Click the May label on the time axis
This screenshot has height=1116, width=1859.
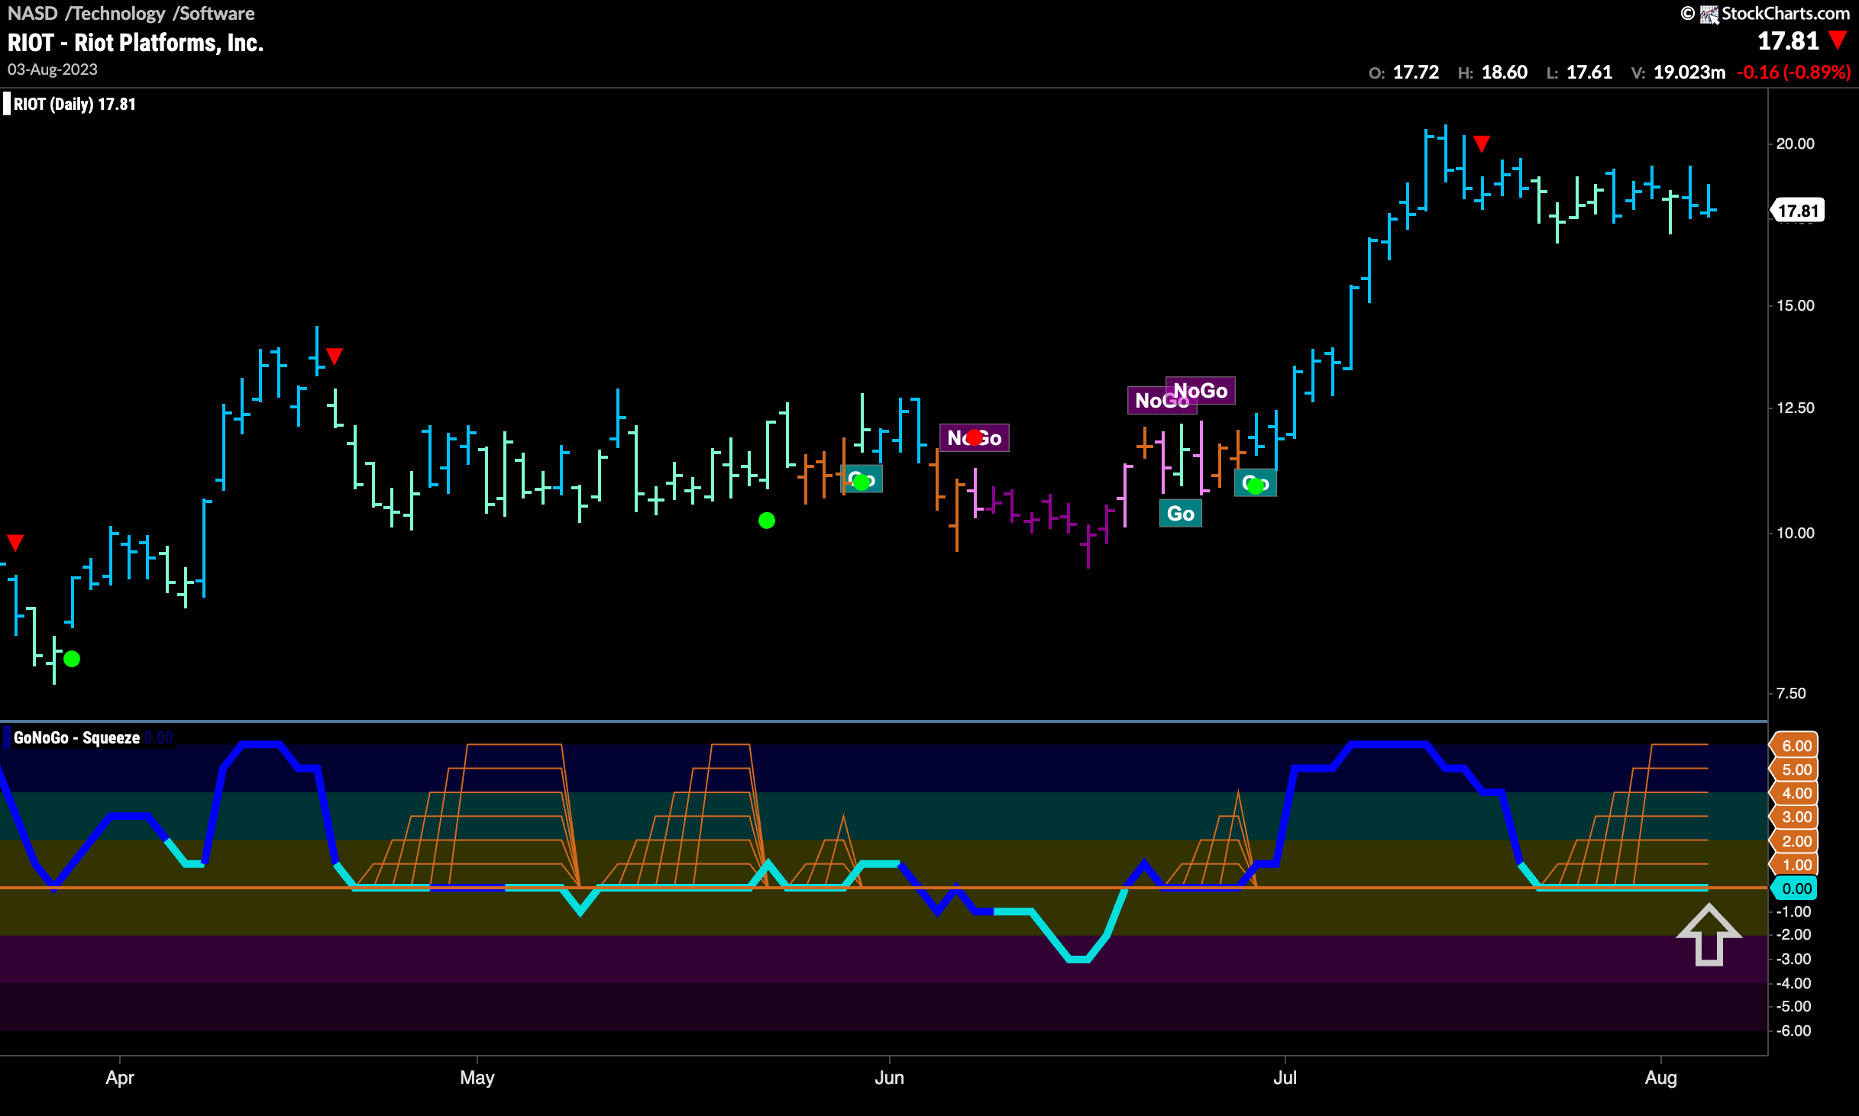[477, 1078]
